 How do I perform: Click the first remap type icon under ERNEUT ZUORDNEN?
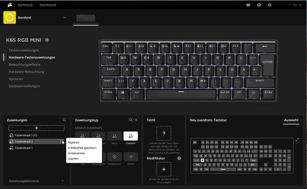pos(82,136)
